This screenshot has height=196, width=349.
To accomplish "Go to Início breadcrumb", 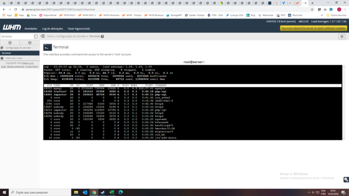I will (x=50, y=36).
